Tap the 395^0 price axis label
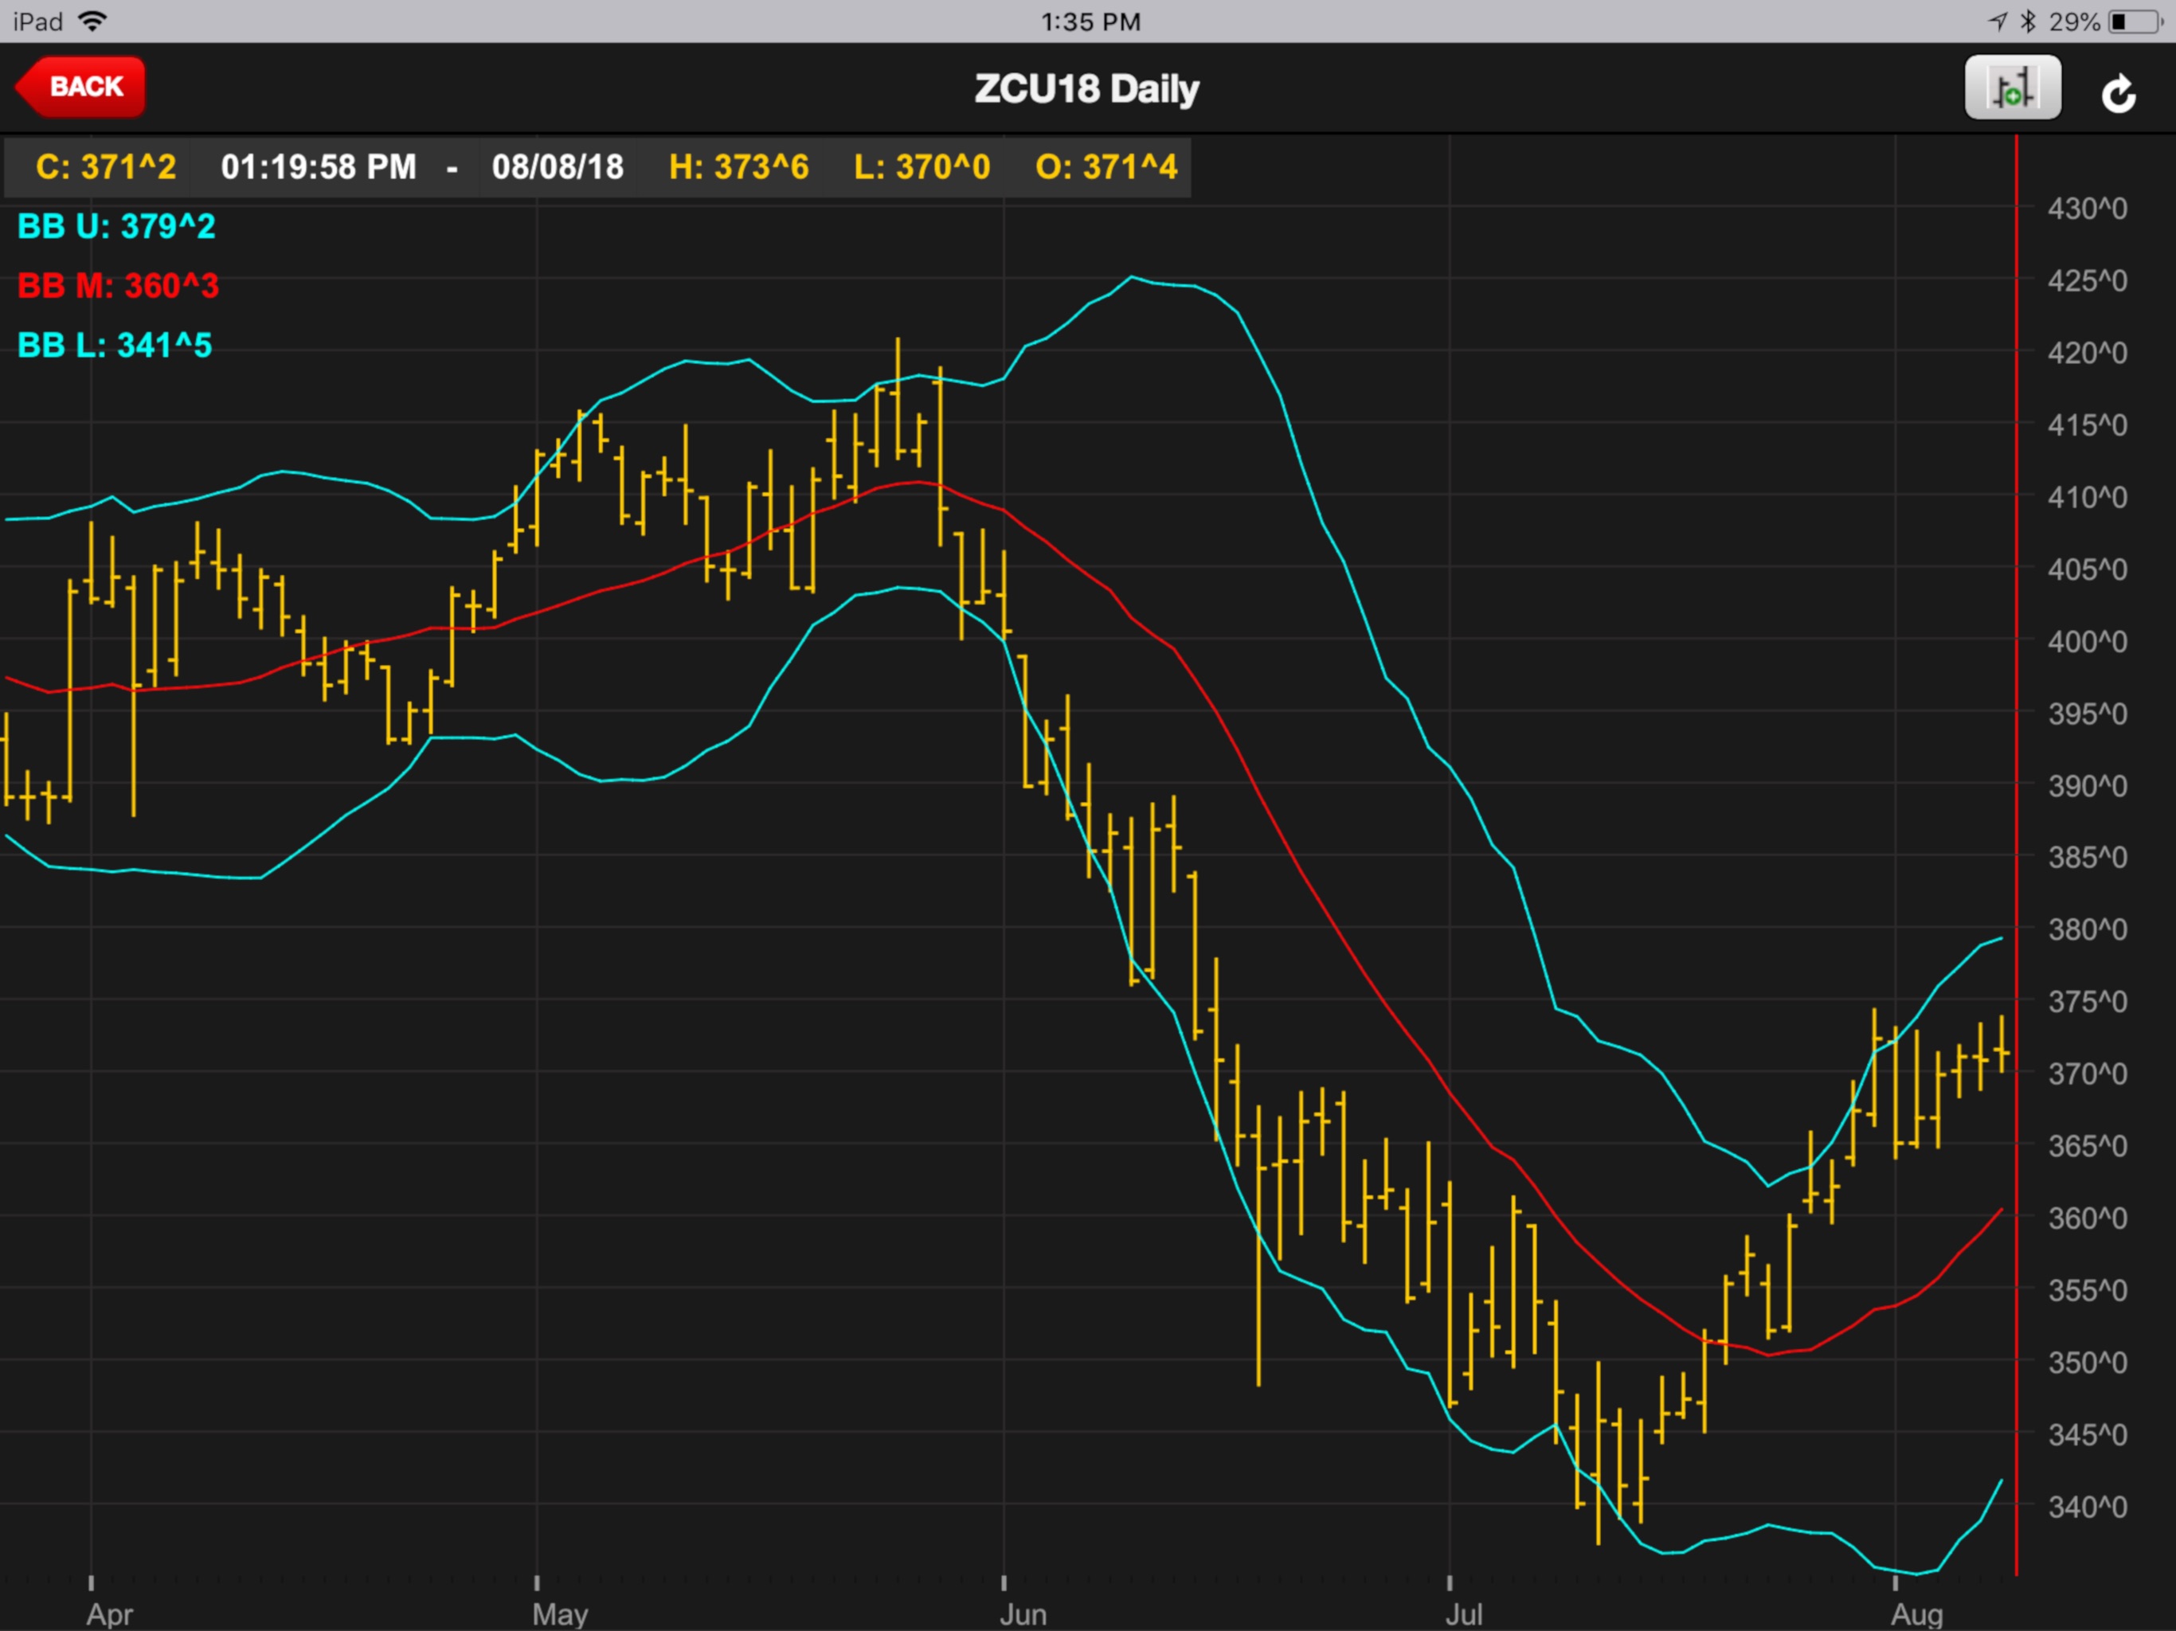Viewport: 2176px width, 1631px height. click(2088, 714)
